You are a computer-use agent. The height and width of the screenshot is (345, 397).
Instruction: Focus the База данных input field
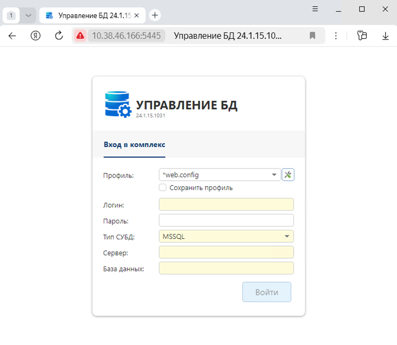[x=226, y=268]
